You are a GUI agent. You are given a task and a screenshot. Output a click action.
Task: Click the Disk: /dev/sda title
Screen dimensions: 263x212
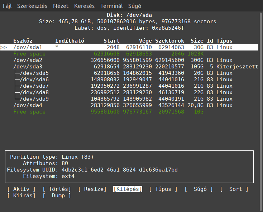[129, 15]
